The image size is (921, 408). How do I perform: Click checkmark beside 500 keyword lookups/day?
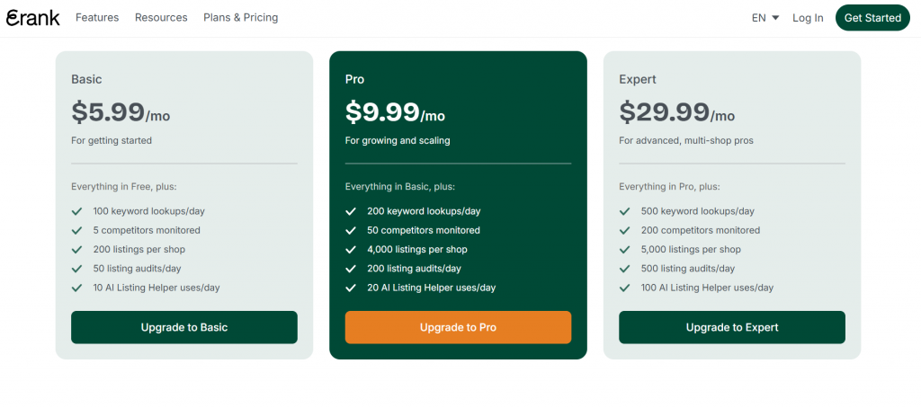click(624, 211)
